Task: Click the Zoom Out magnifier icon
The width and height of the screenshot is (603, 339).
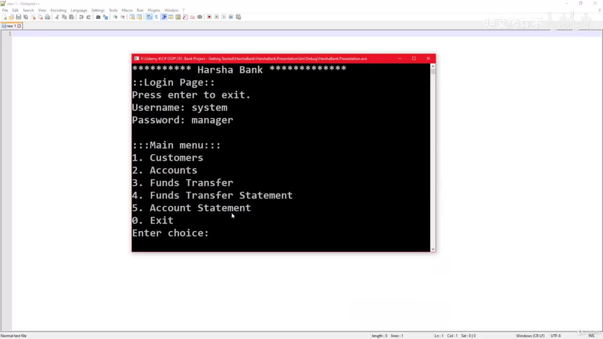Action: (122, 17)
